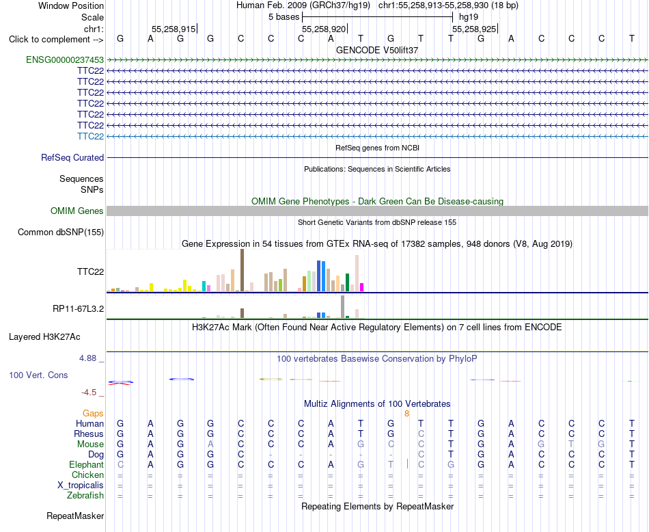
Task: Select the gray OMIM Genes bar
Action: 377,211
